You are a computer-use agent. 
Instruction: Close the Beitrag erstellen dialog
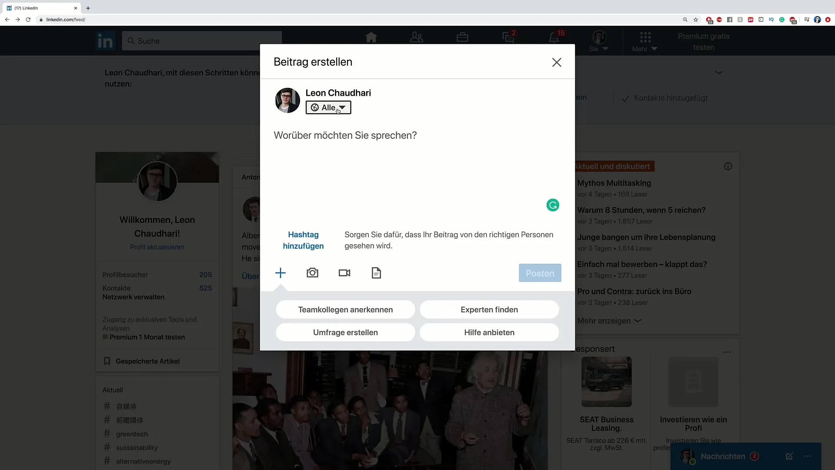click(556, 62)
